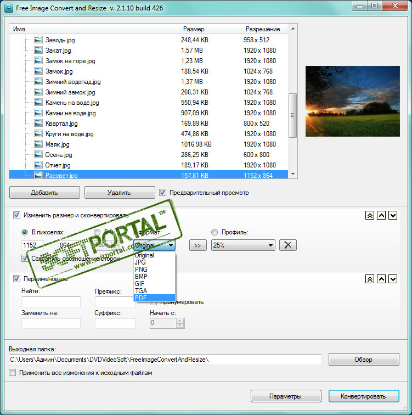Viewport: 412px width, 415px height.
Task: Increase the Начать с spinner value
Action: (x=180, y=321)
